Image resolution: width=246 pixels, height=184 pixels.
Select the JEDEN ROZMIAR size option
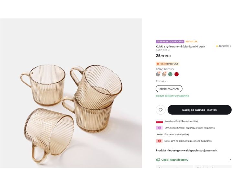(169, 88)
